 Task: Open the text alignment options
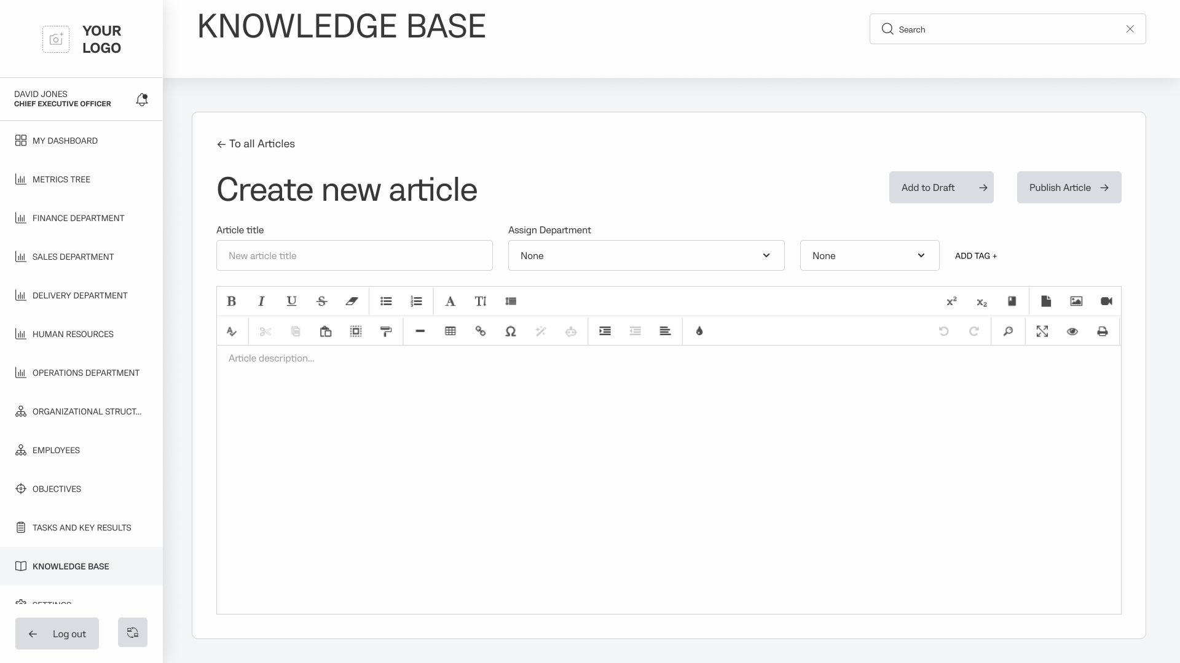coord(665,331)
